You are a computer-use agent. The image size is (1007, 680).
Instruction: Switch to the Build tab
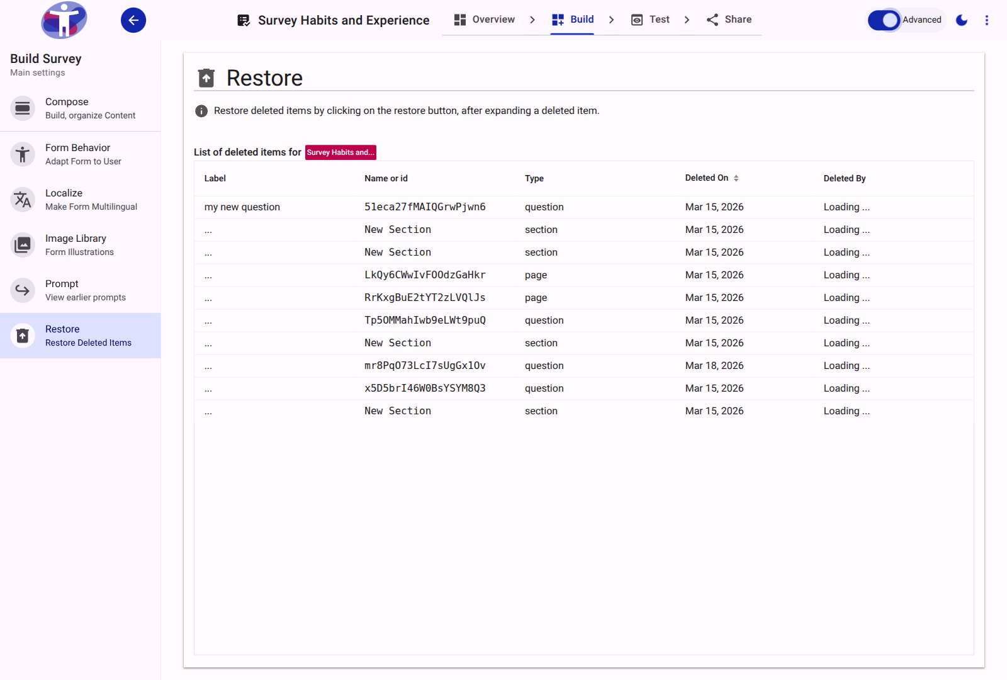573,20
